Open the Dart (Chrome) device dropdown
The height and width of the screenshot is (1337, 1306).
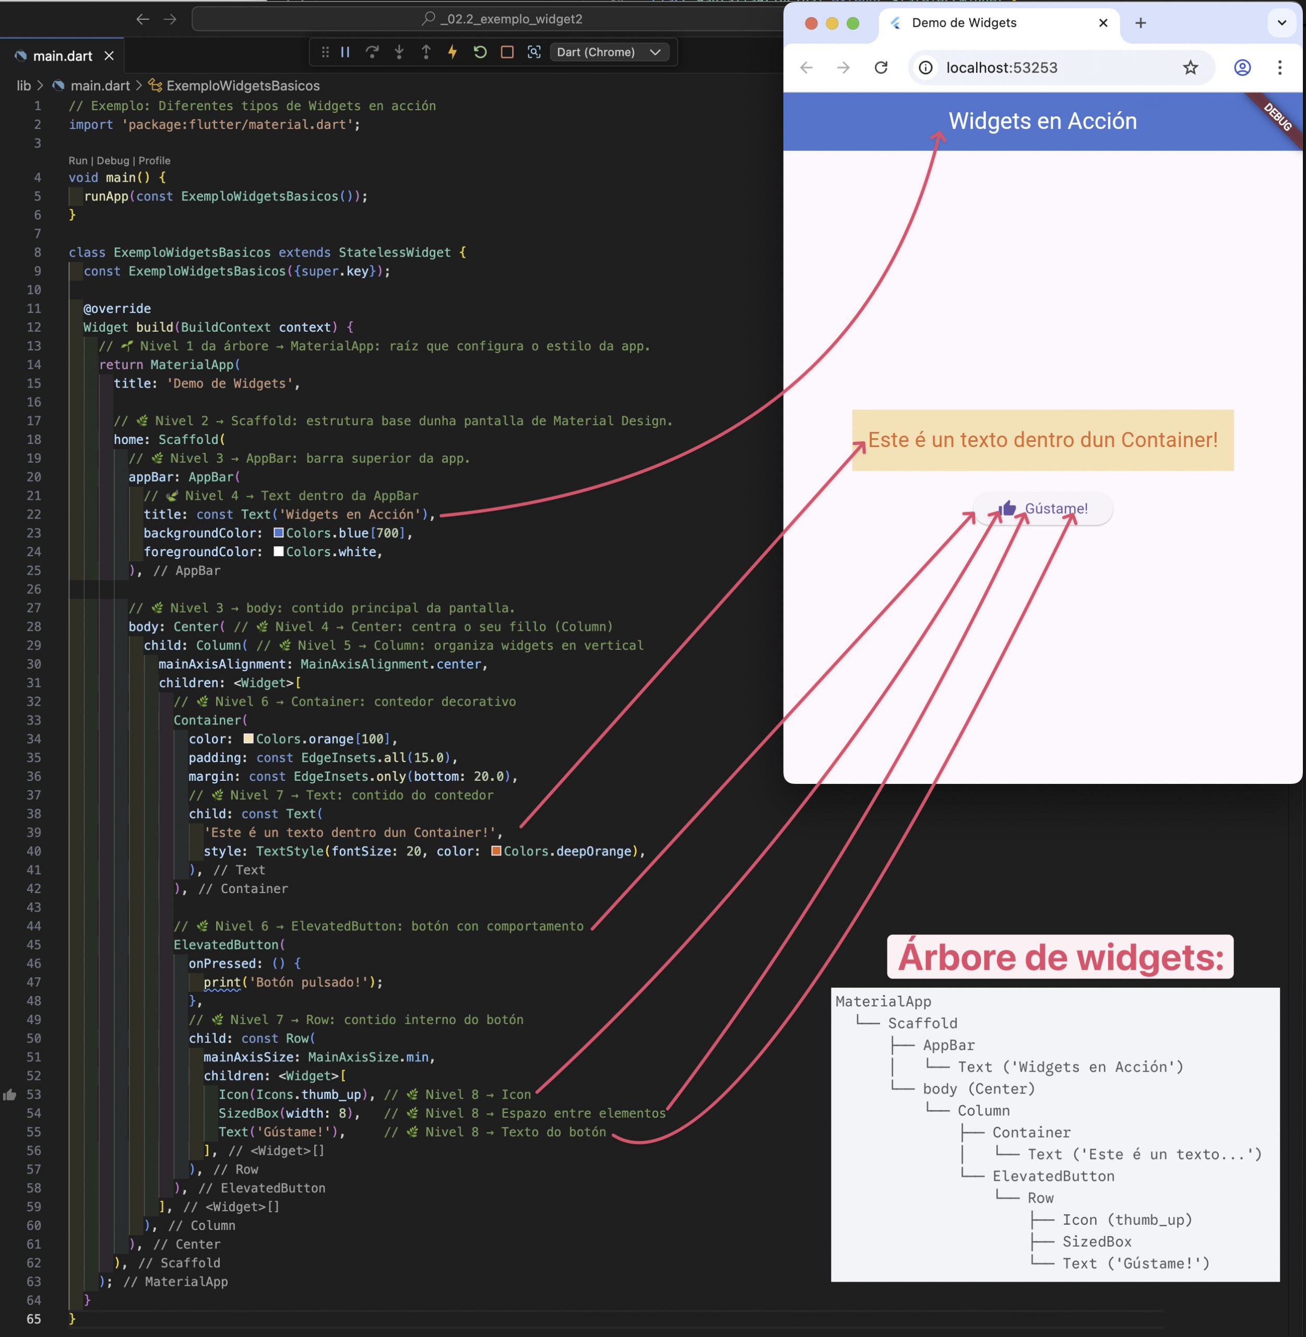[609, 52]
